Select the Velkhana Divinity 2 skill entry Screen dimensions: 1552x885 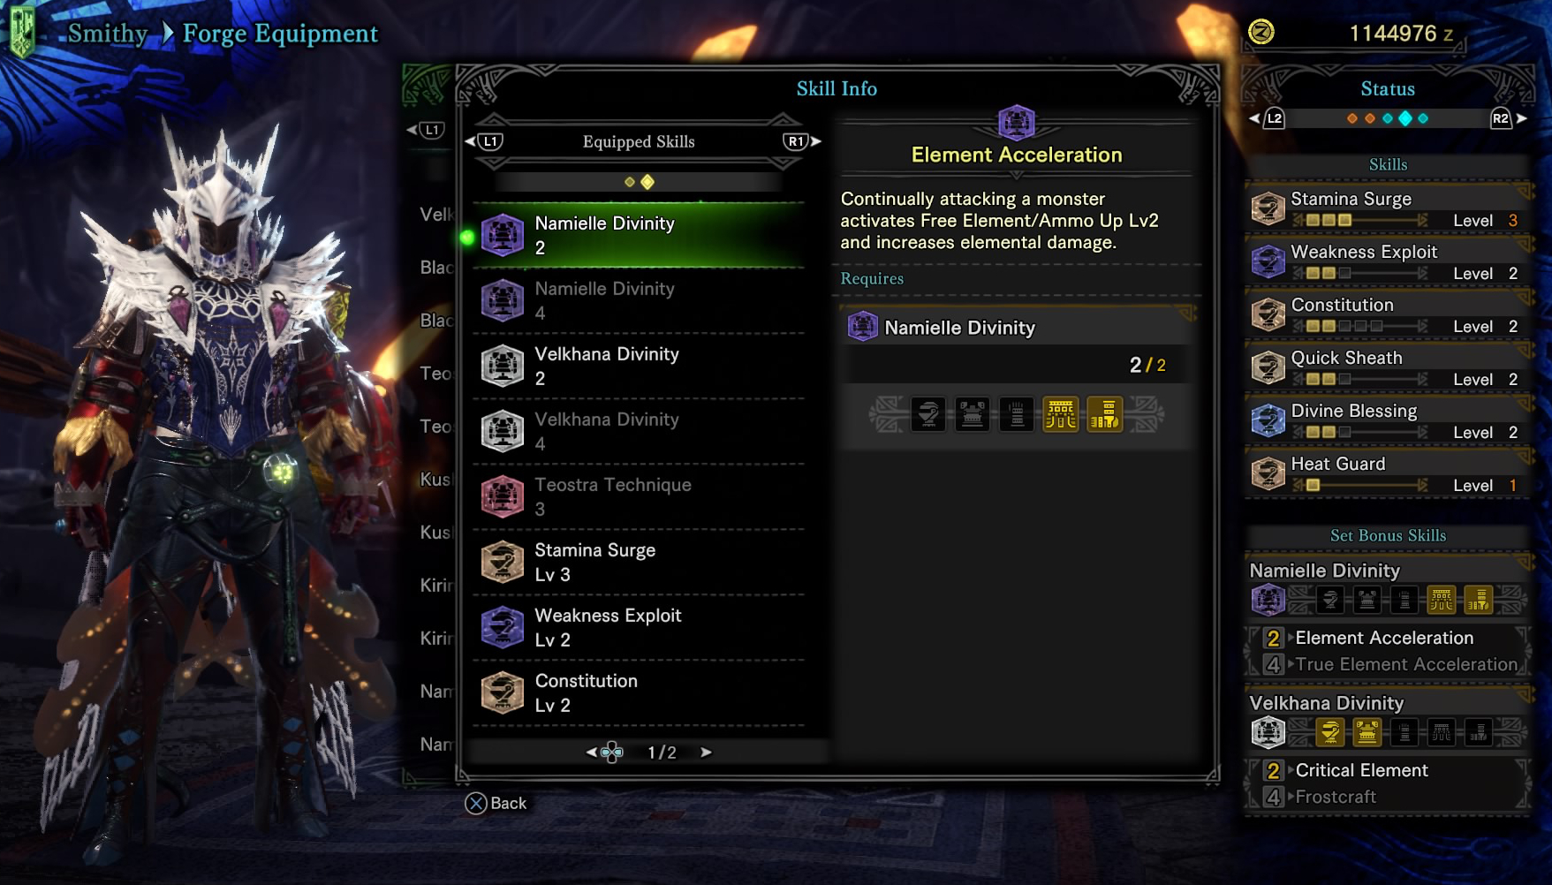pyautogui.click(x=639, y=366)
